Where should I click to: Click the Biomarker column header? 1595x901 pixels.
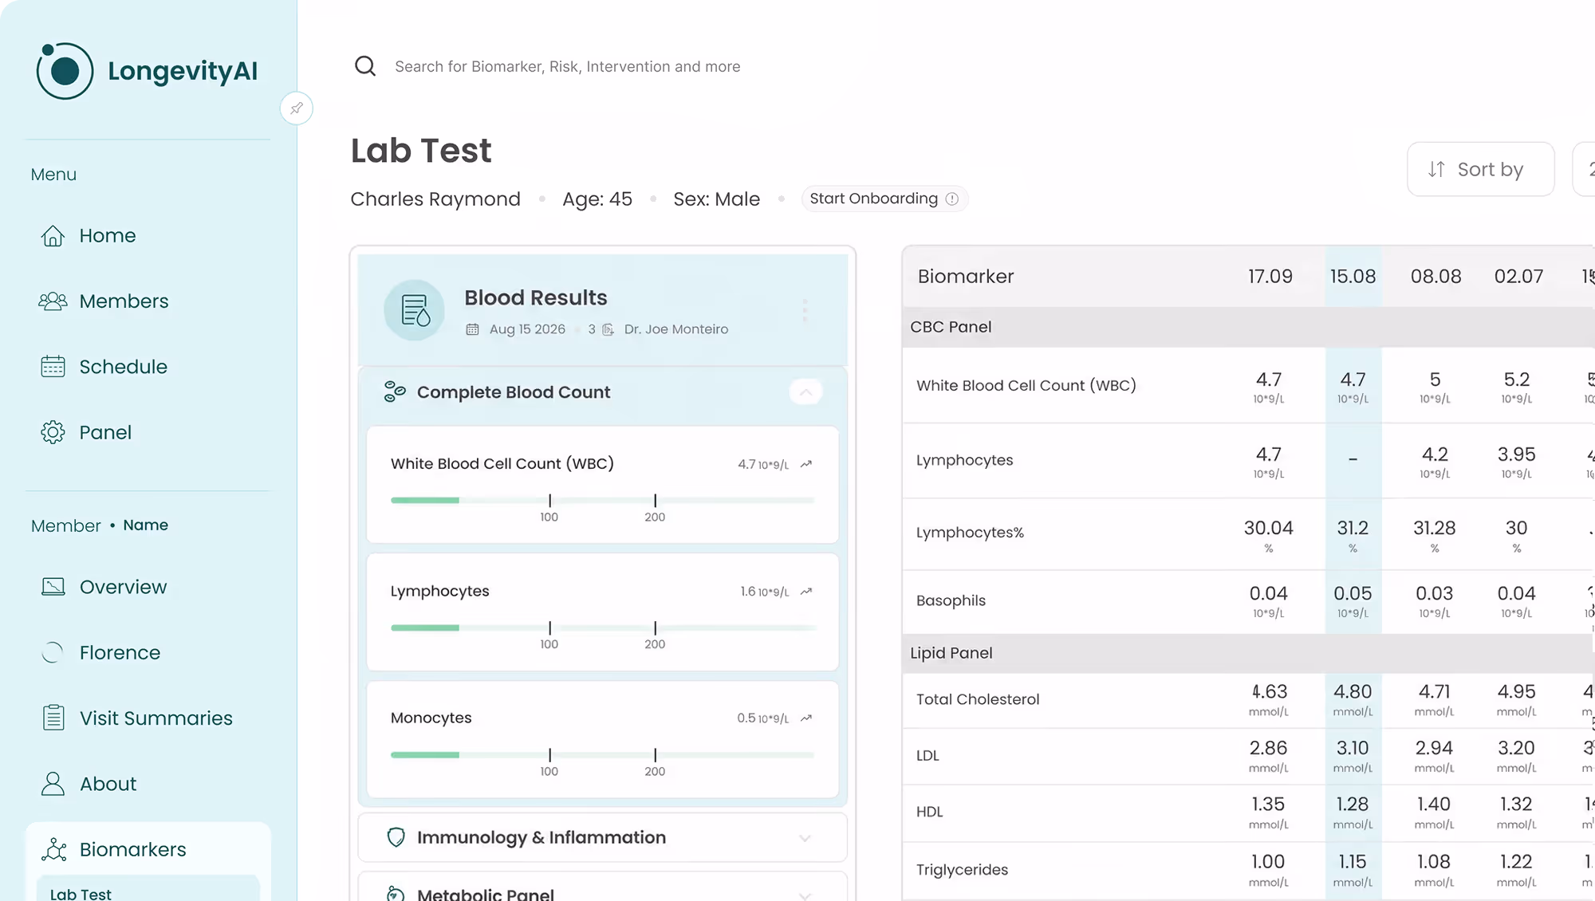(966, 277)
